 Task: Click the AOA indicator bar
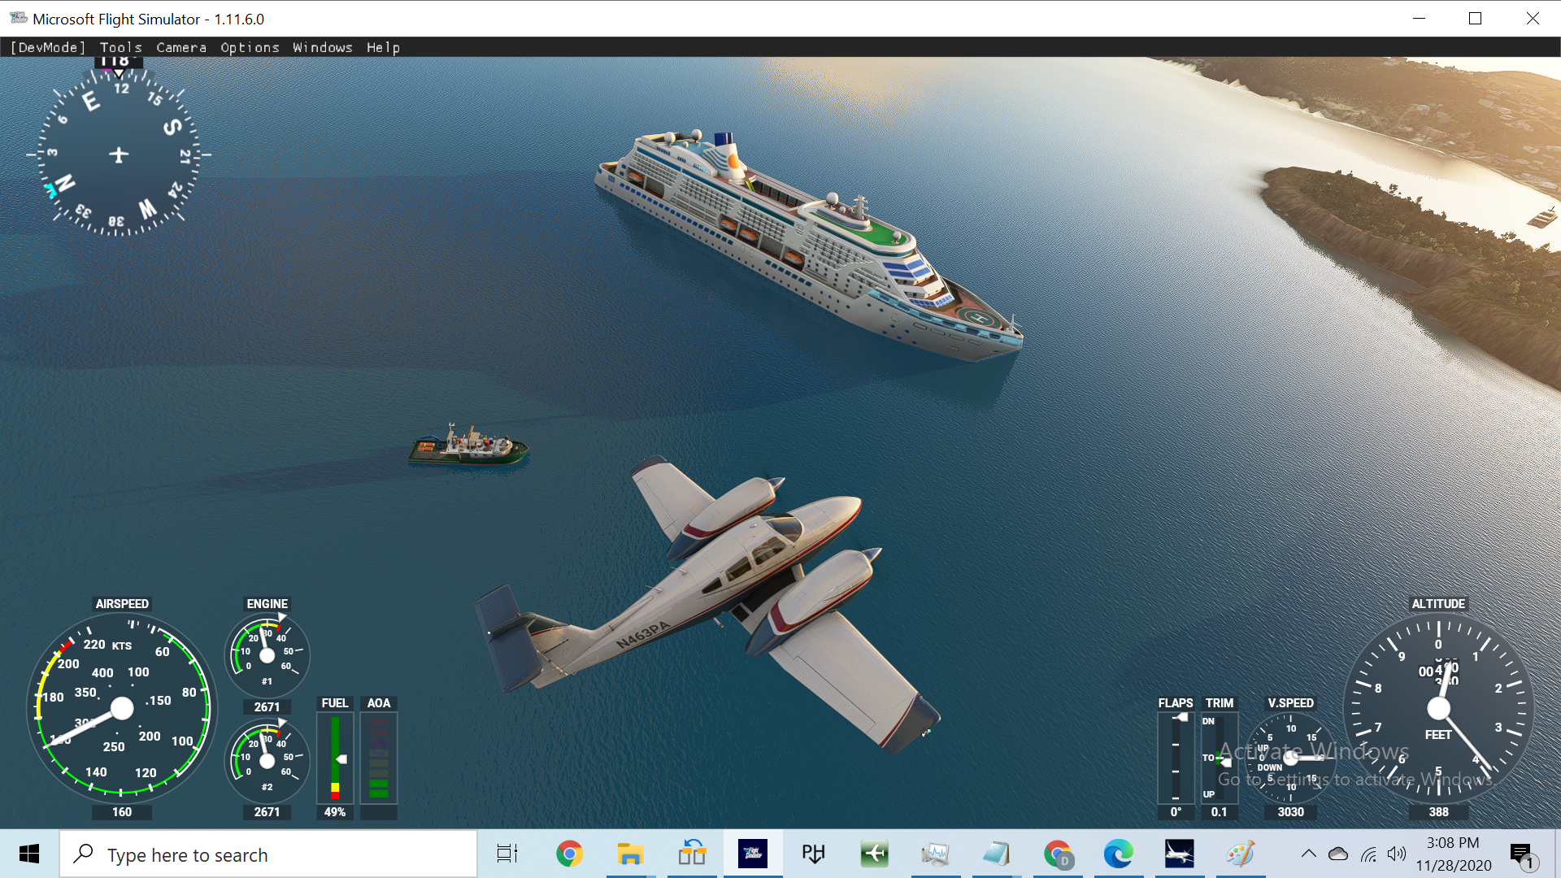click(379, 758)
